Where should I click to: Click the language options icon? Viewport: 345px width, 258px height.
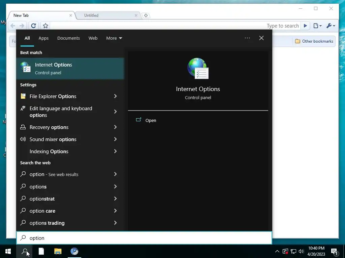coord(23,109)
